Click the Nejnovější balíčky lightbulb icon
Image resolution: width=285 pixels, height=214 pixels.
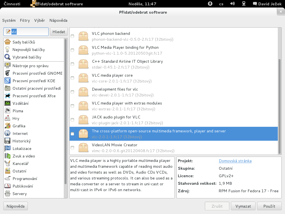pyautogui.click(x=8, y=50)
